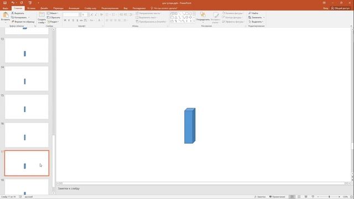Select the blue 3D box shape

coord(190,125)
